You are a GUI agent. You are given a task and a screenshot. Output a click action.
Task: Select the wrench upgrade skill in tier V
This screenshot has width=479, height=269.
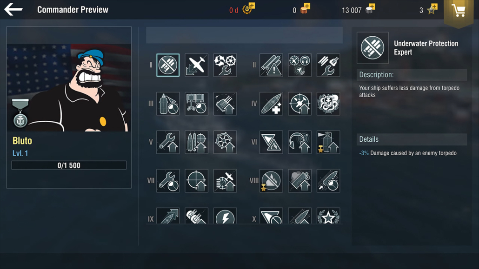coord(168,142)
